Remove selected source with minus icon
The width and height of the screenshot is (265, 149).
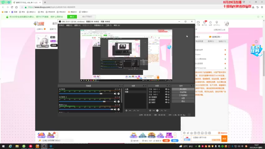(x=154, y=111)
